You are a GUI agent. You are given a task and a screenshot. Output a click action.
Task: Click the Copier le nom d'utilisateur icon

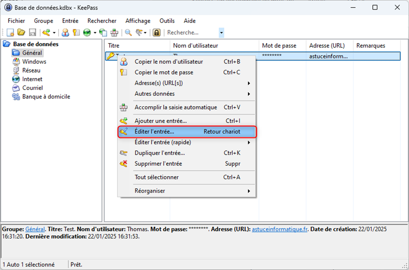[x=65, y=32]
